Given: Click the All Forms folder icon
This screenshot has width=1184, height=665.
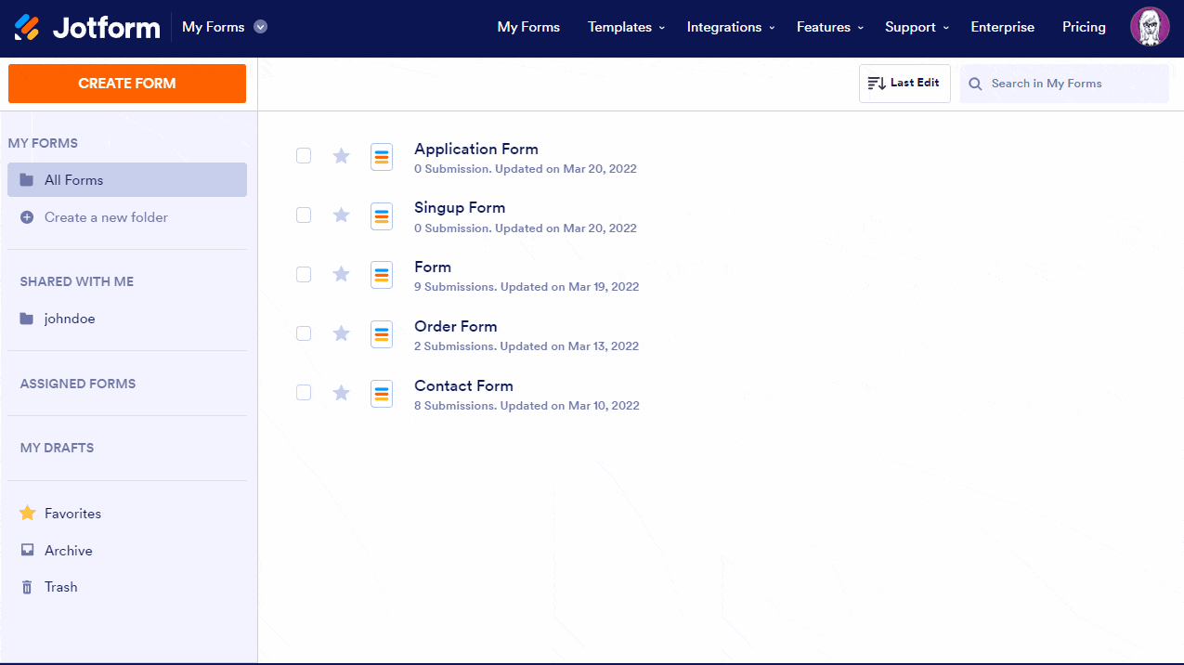Looking at the screenshot, I should click(27, 180).
